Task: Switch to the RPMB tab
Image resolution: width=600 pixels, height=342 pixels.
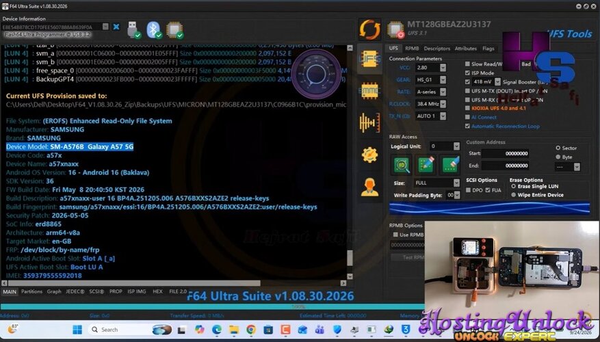Action: [412, 49]
